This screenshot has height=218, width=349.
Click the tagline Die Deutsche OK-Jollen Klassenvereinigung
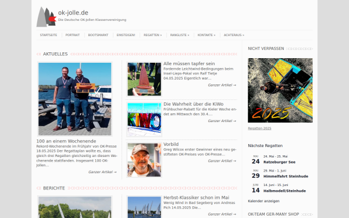92,20
